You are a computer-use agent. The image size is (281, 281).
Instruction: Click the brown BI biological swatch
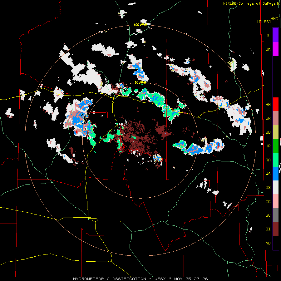(x=276, y=229)
